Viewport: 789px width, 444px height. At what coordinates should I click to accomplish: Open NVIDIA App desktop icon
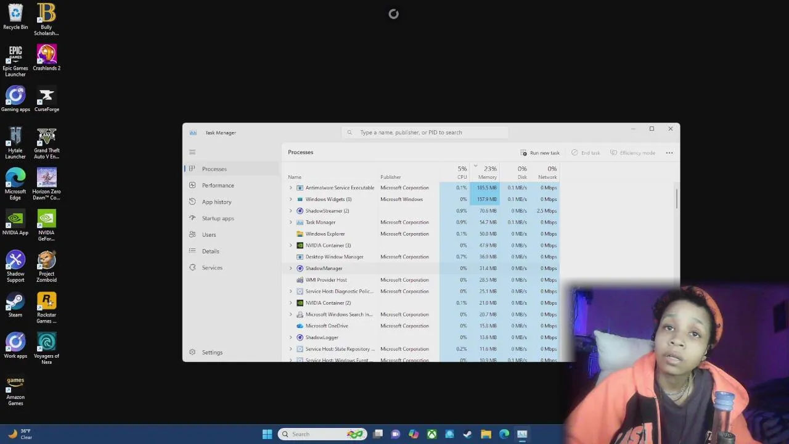[x=15, y=222]
